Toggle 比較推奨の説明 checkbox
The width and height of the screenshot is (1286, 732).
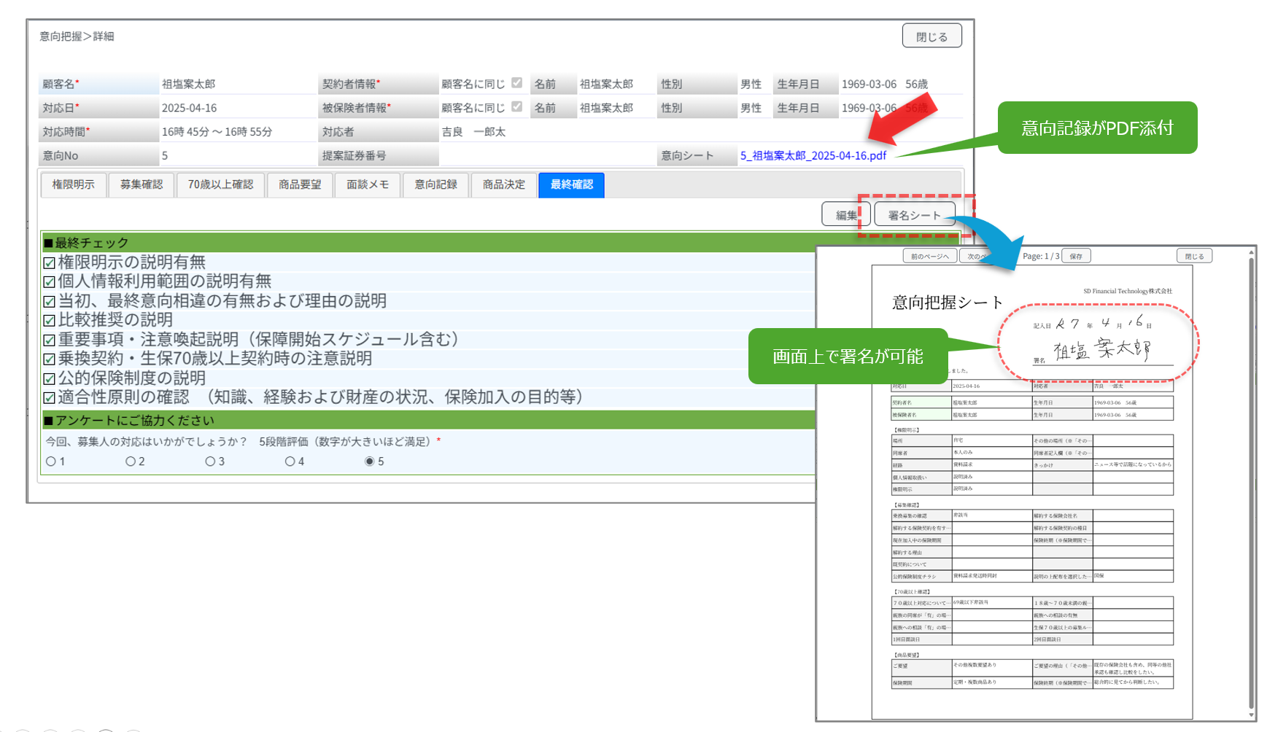tap(50, 321)
